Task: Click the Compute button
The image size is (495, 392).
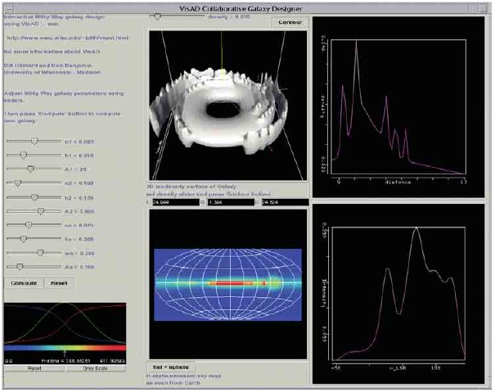Action: (24, 283)
